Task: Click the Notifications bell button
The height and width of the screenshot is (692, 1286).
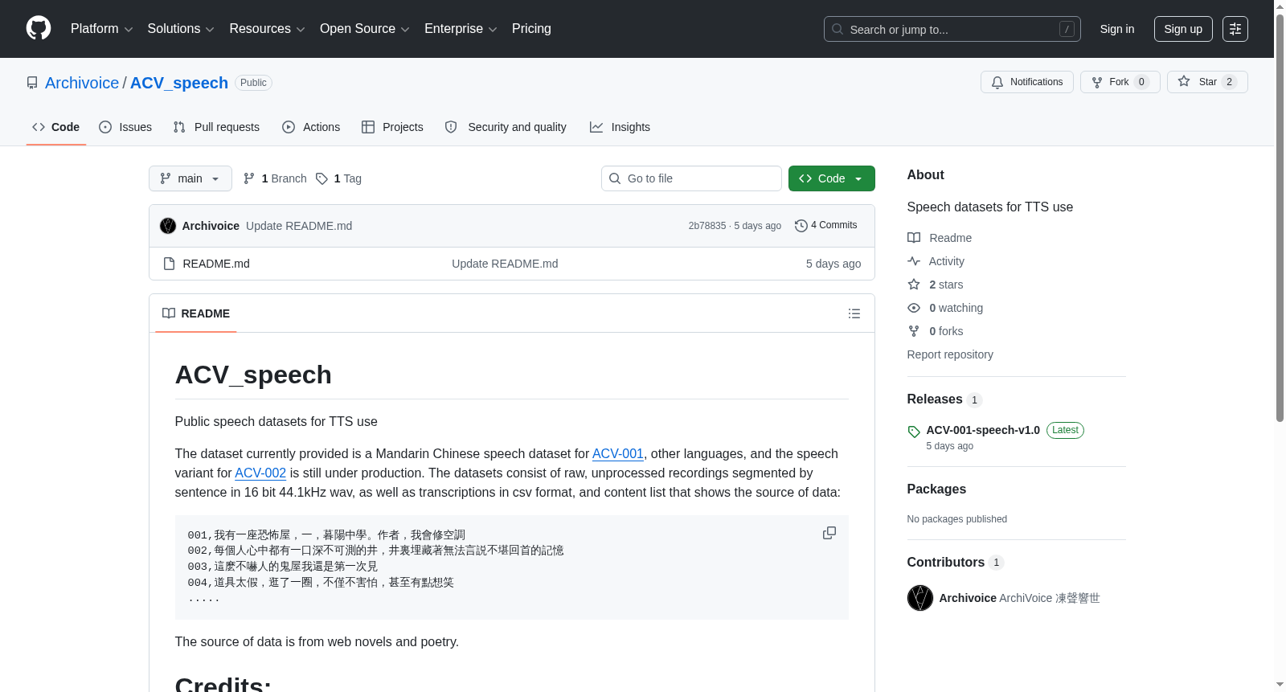Action: [x=1026, y=82]
